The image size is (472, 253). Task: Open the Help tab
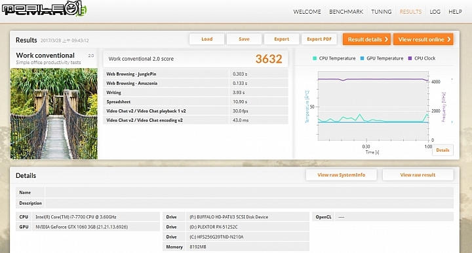point(455,12)
